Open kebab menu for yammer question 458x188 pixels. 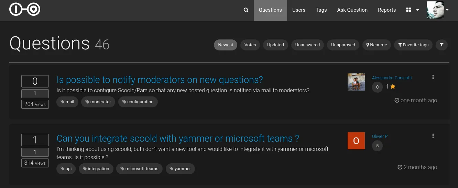coord(433,136)
